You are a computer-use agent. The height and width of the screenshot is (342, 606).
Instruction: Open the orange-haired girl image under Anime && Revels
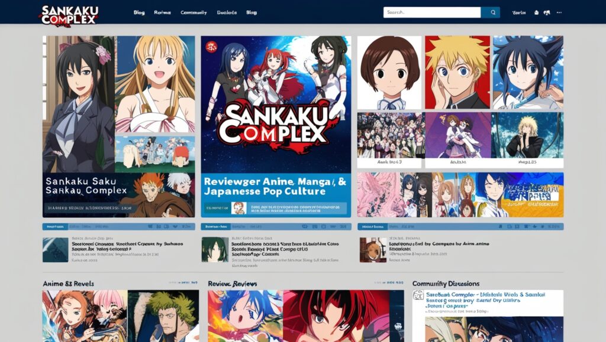[85, 316]
